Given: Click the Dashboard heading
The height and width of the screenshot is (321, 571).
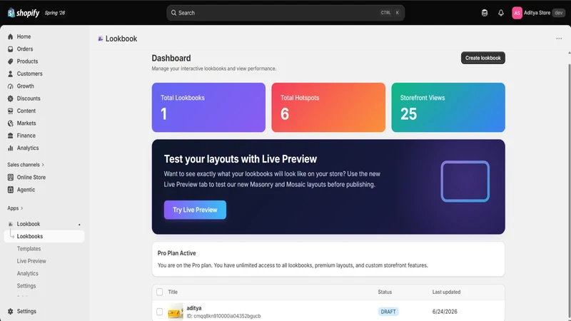Looking at the screenshot, I should (x=171, y=58).
